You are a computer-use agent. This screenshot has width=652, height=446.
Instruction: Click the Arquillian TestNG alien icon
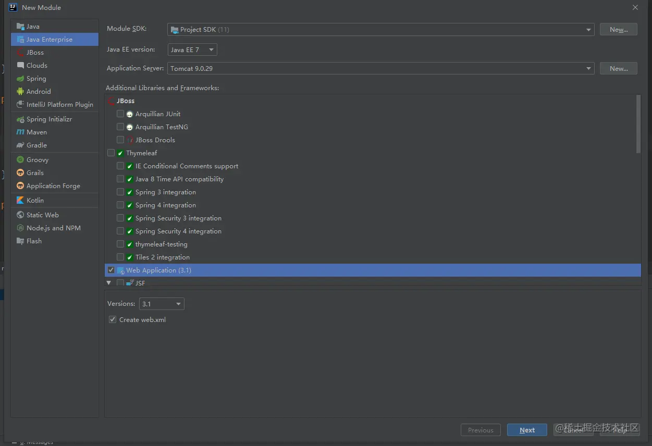pyautogui.click(x=130, y=127)
